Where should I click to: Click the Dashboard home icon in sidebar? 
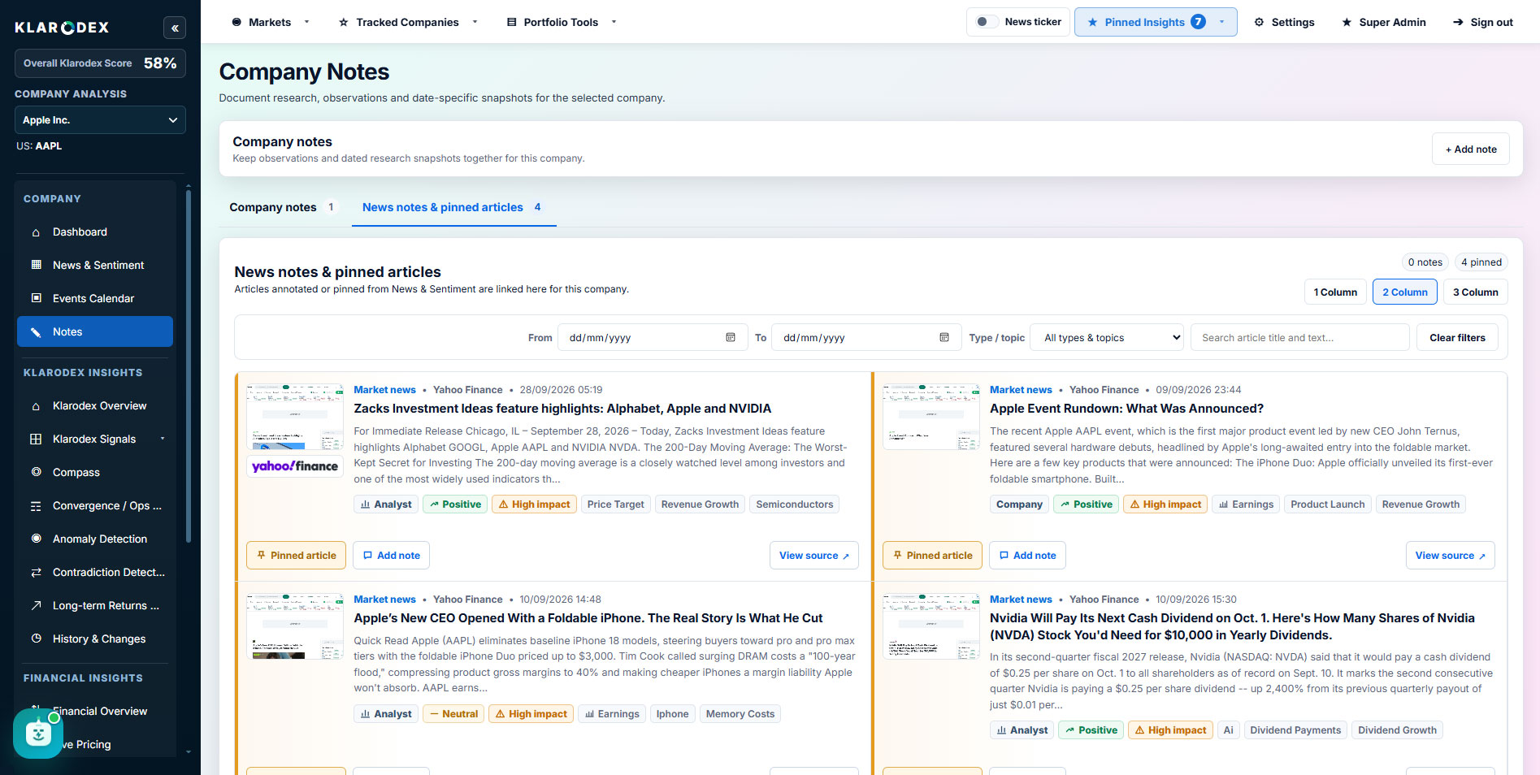point(36,232)
